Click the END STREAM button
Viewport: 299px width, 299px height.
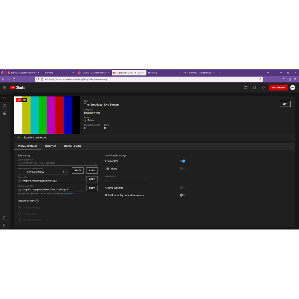278,88
